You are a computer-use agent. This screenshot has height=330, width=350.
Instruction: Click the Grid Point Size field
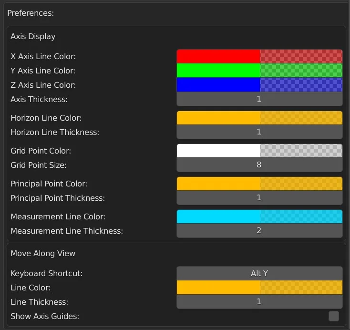click(x=259, y=165)
